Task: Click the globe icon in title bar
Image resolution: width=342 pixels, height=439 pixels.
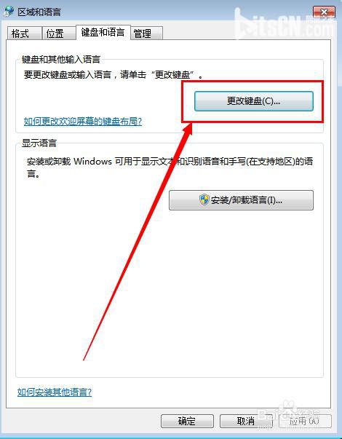Action: point(9,11)
